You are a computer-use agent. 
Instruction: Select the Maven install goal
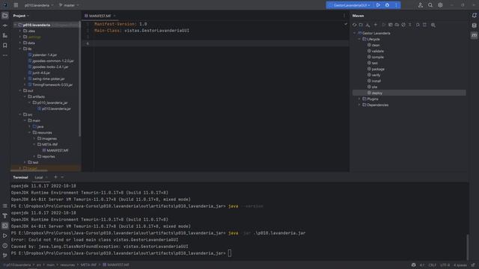click(376, 81)
